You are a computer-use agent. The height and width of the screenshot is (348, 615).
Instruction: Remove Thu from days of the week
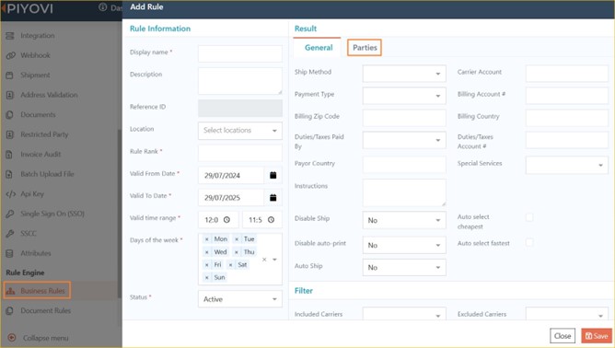point(237,252)
